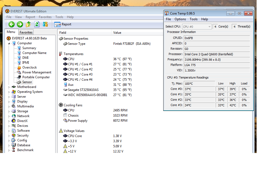This screenshot has width=272, height=170.
Task: Select the CPU Core voltage row
Action: [x=75, y=136]
